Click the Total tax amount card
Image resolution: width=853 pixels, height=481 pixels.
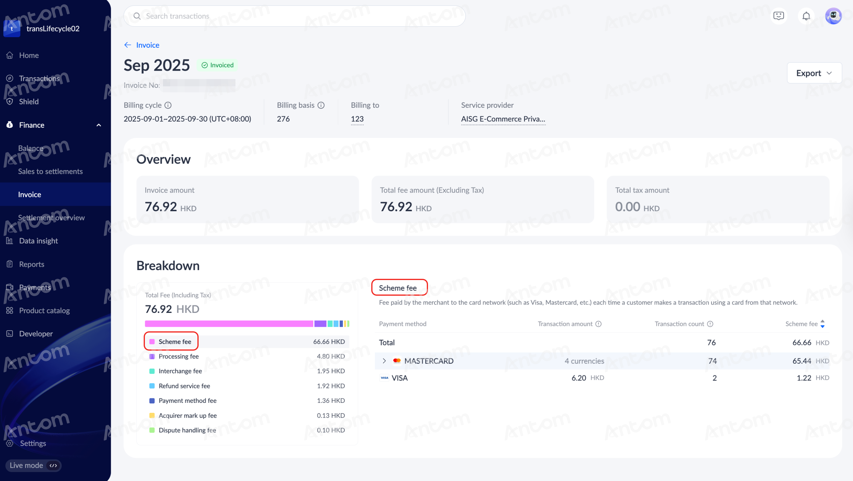point(718,200)
